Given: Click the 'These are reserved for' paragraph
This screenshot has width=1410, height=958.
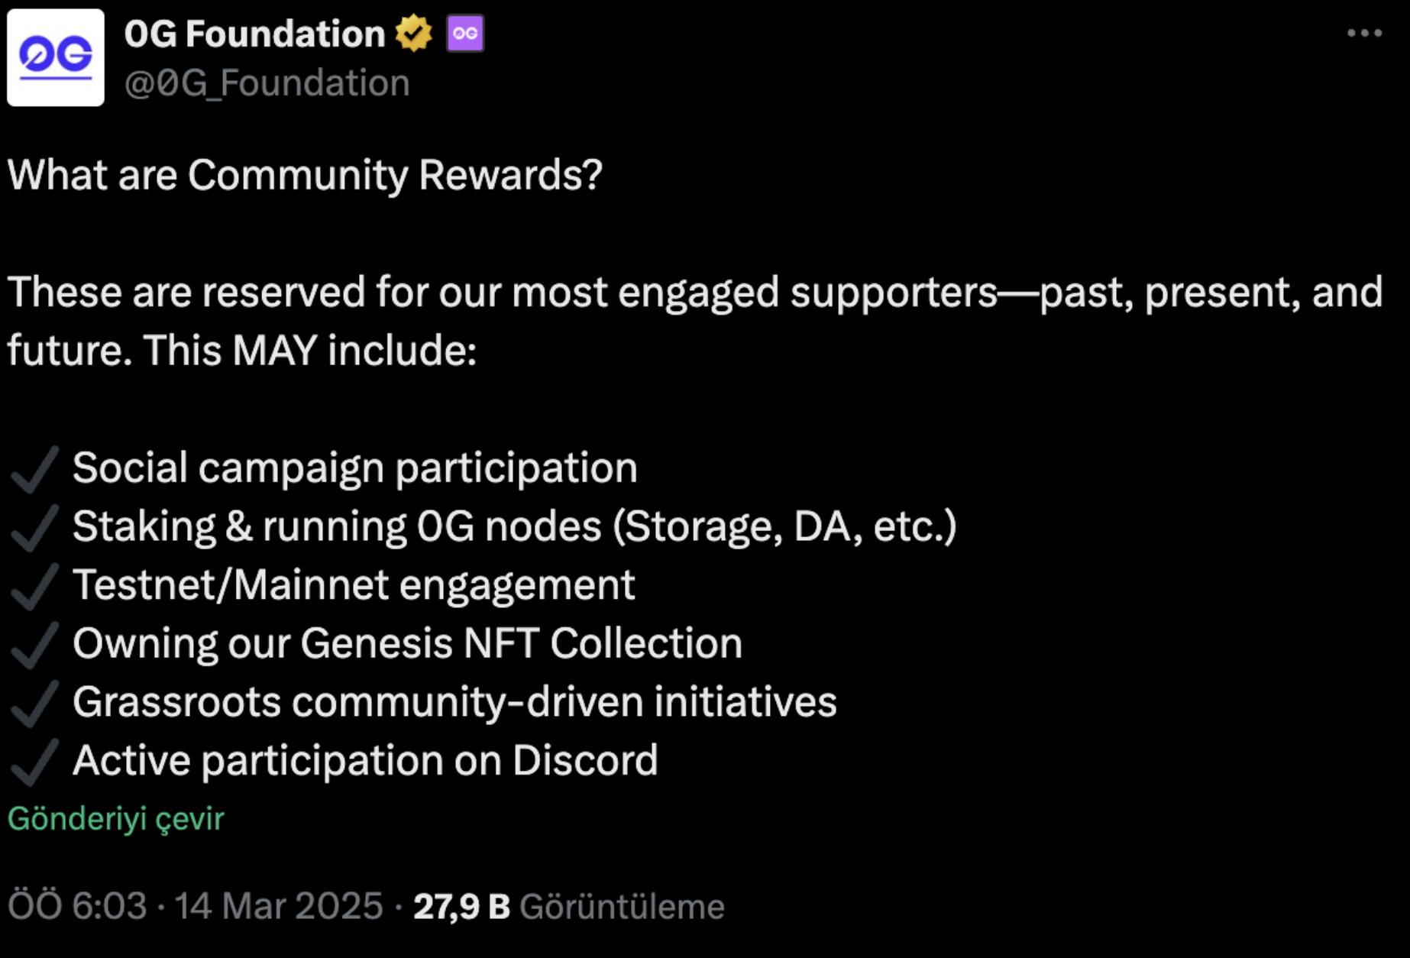Looking at the screenshot, I should click(695, 322).
